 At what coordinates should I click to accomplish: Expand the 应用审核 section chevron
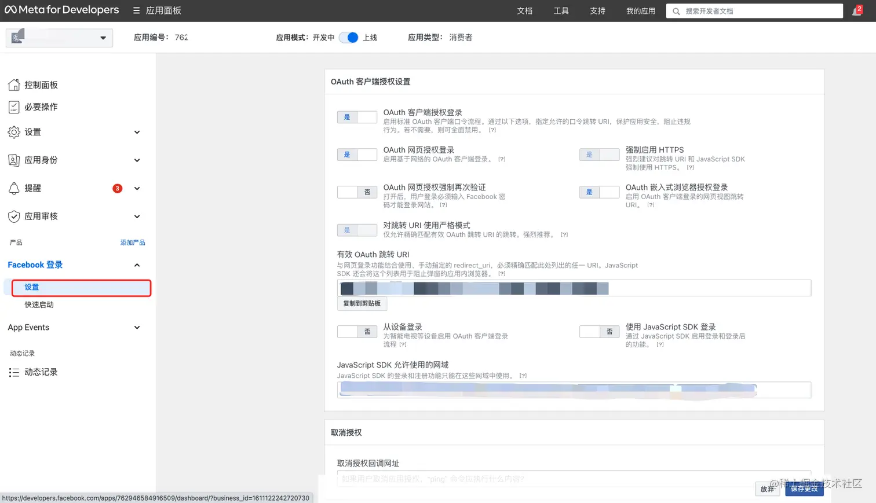[x=137, y=216]
